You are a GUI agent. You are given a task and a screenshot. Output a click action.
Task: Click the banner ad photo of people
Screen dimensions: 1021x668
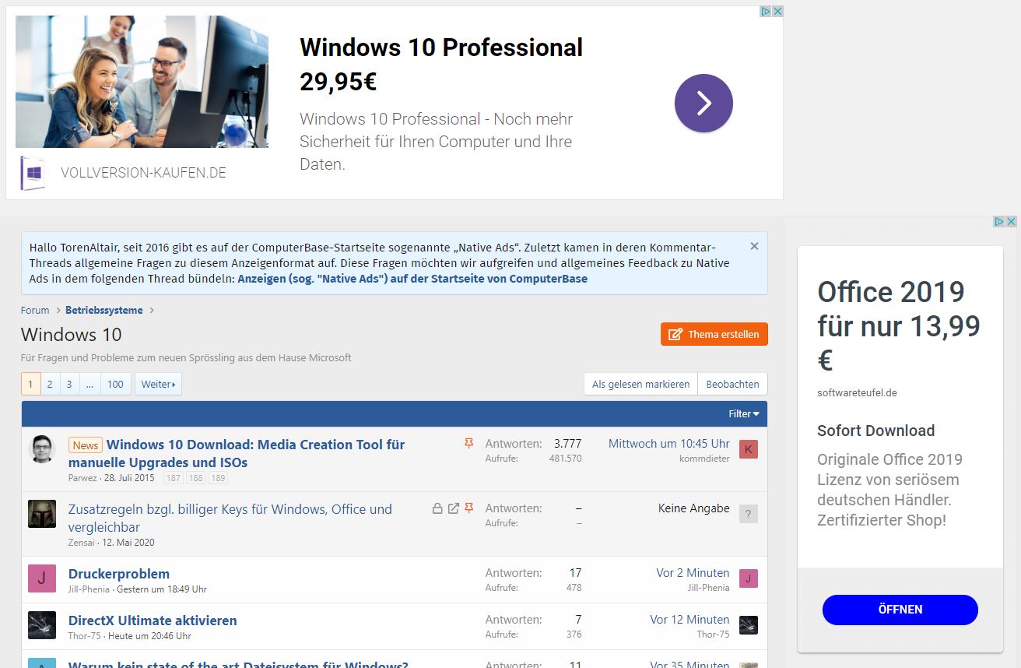142,82
